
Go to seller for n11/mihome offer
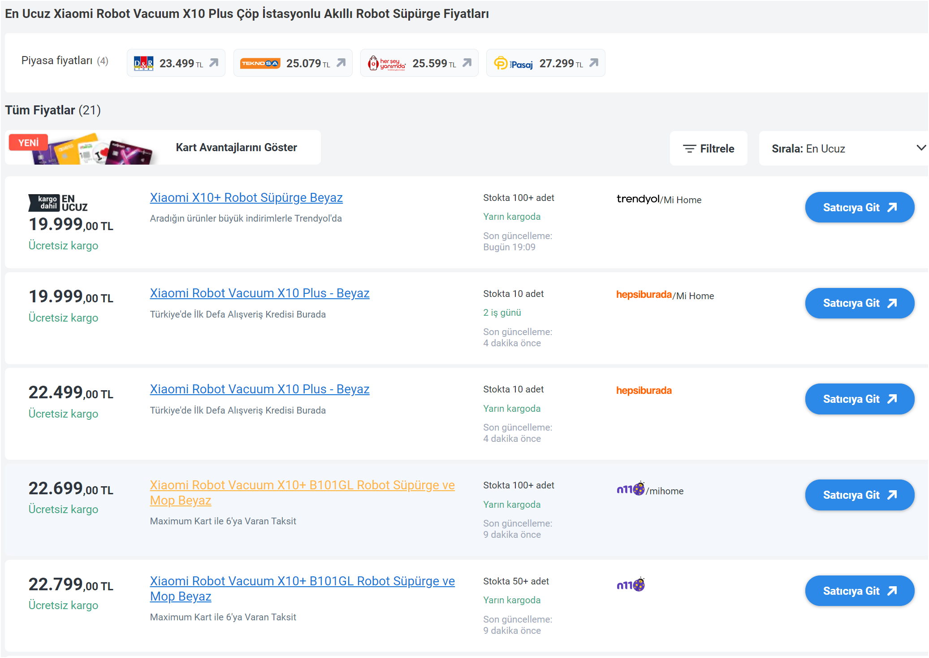click(x=860, y=495)
